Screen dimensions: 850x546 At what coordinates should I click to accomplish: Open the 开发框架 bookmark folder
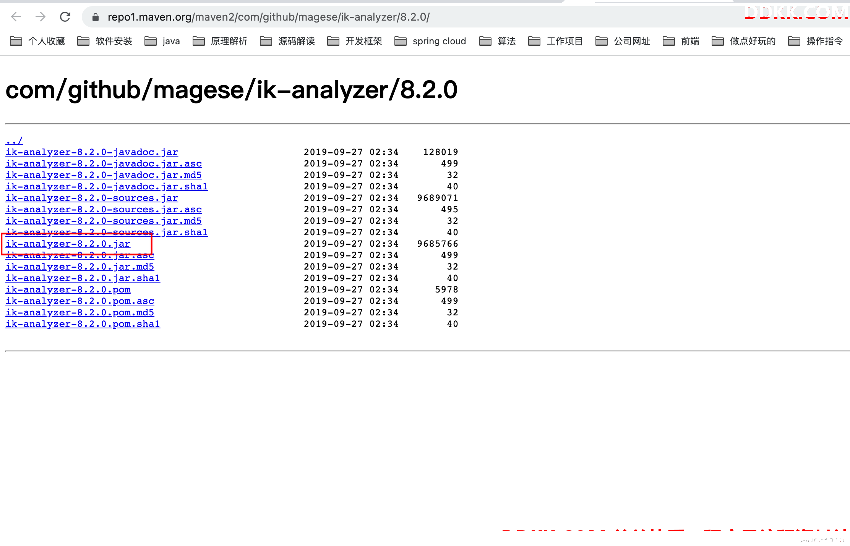pyautogui.click(x=355, y=41)
